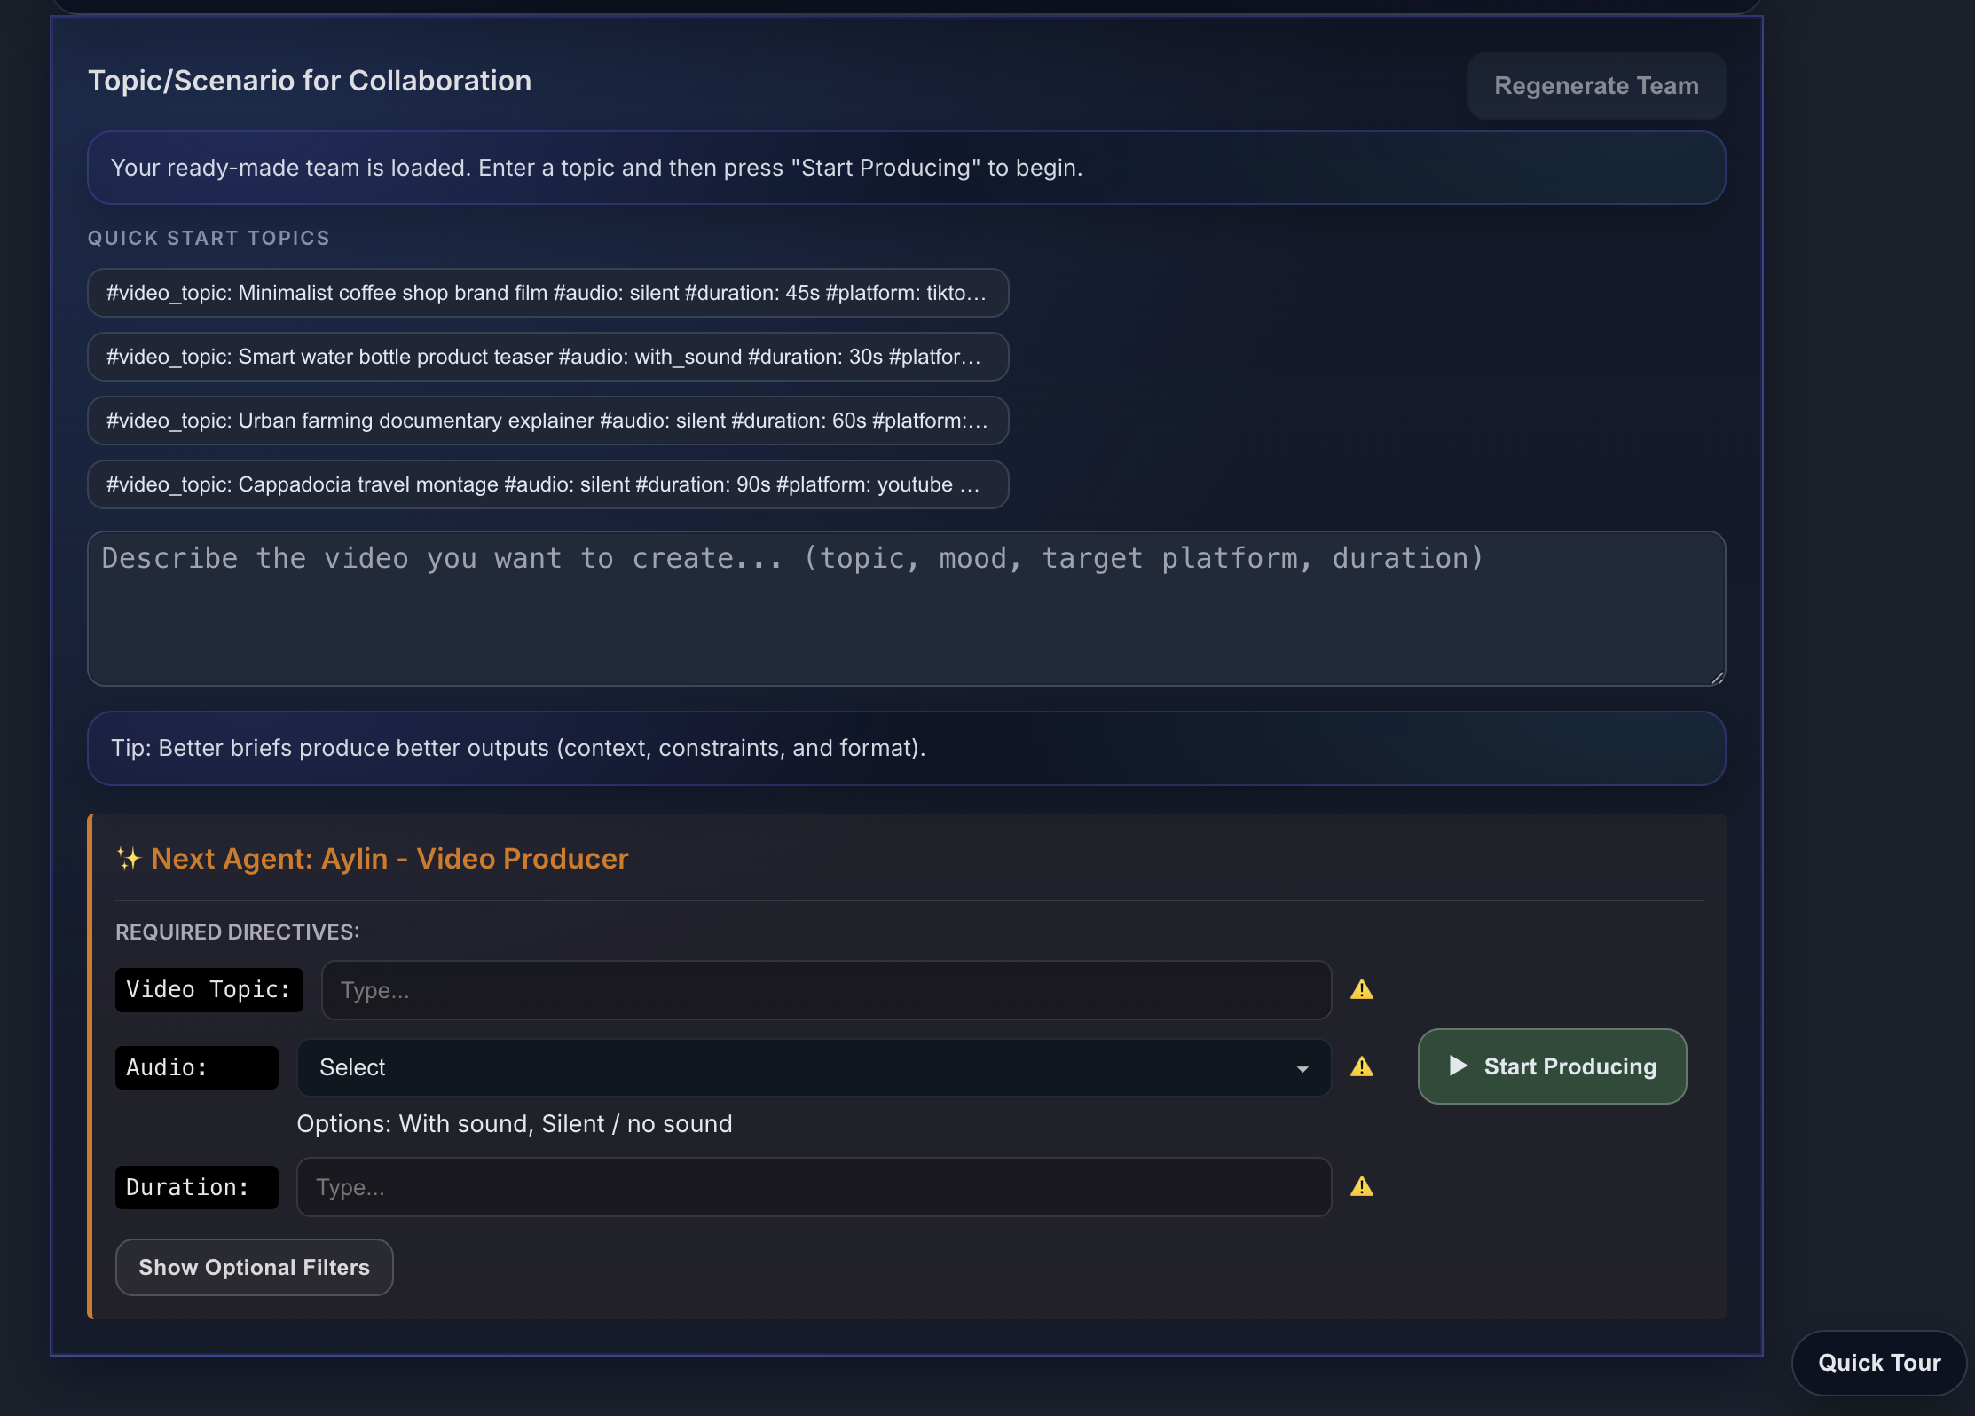Viewport: 1975px width, 1416px height.
Task: Pick the Cappadocia travel montage topic
Action: (x=547, y=484)
